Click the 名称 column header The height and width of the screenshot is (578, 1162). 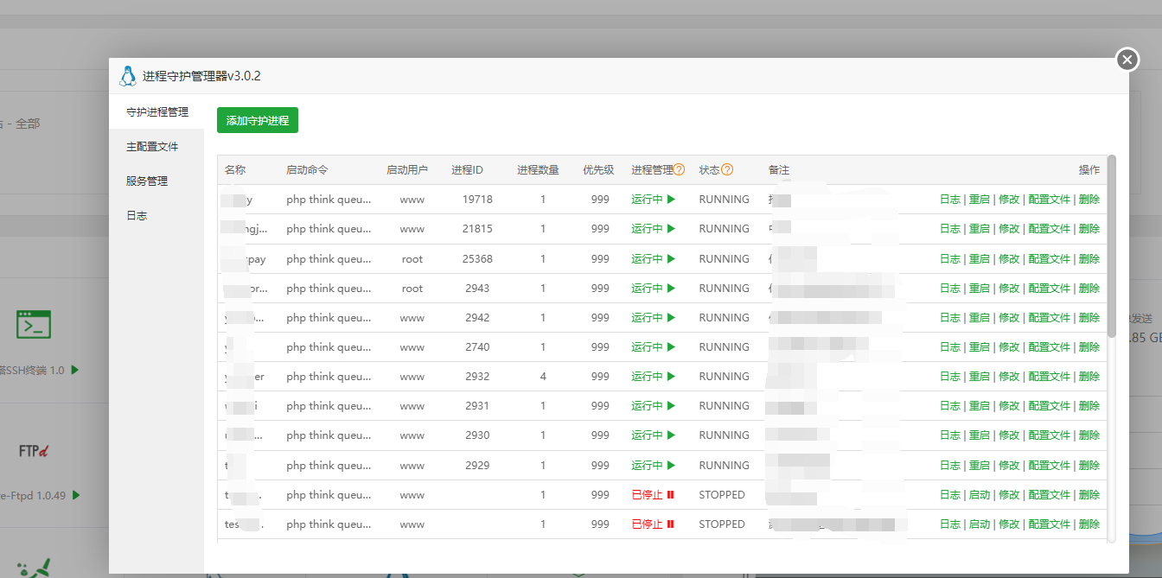235,170
